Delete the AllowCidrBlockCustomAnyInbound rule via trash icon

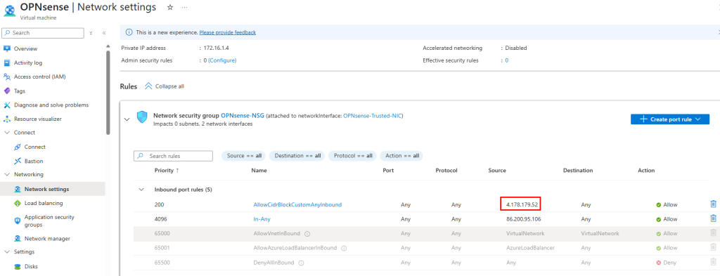[x=713, y=204]
